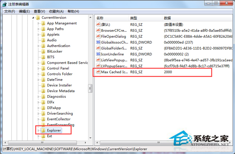Expand the Explorer key arrow
Screen dimensions: 235x154
coord(38,130)
